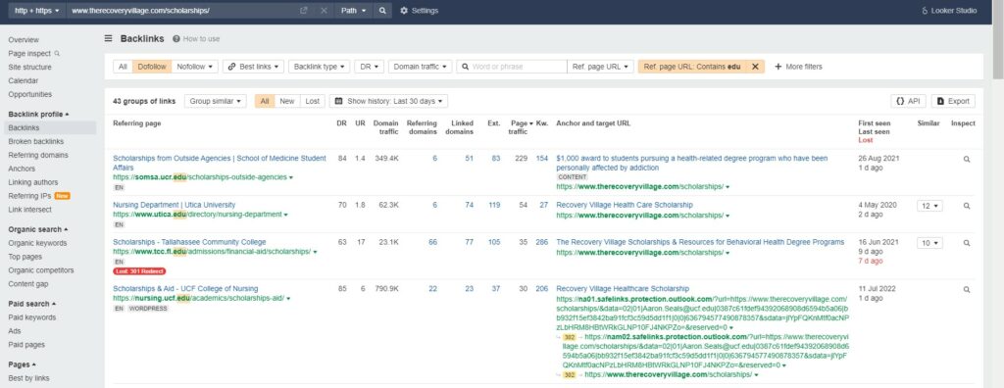
Task: Open the Path mode dropdown
Action: tap(354, 11)
